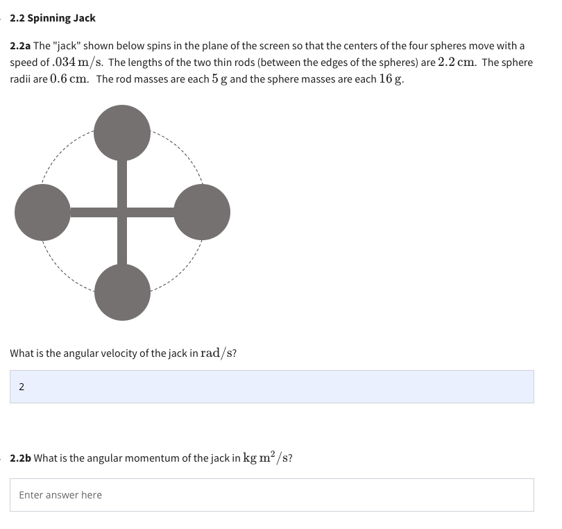Image resolution: width=562 pixels, height=529 pixels.
Task: Click the 2.2a question label
Action: [x=21, y=47]
